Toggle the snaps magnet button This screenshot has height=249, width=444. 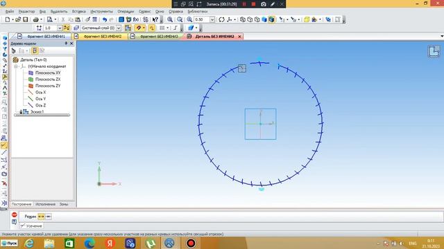138,28
